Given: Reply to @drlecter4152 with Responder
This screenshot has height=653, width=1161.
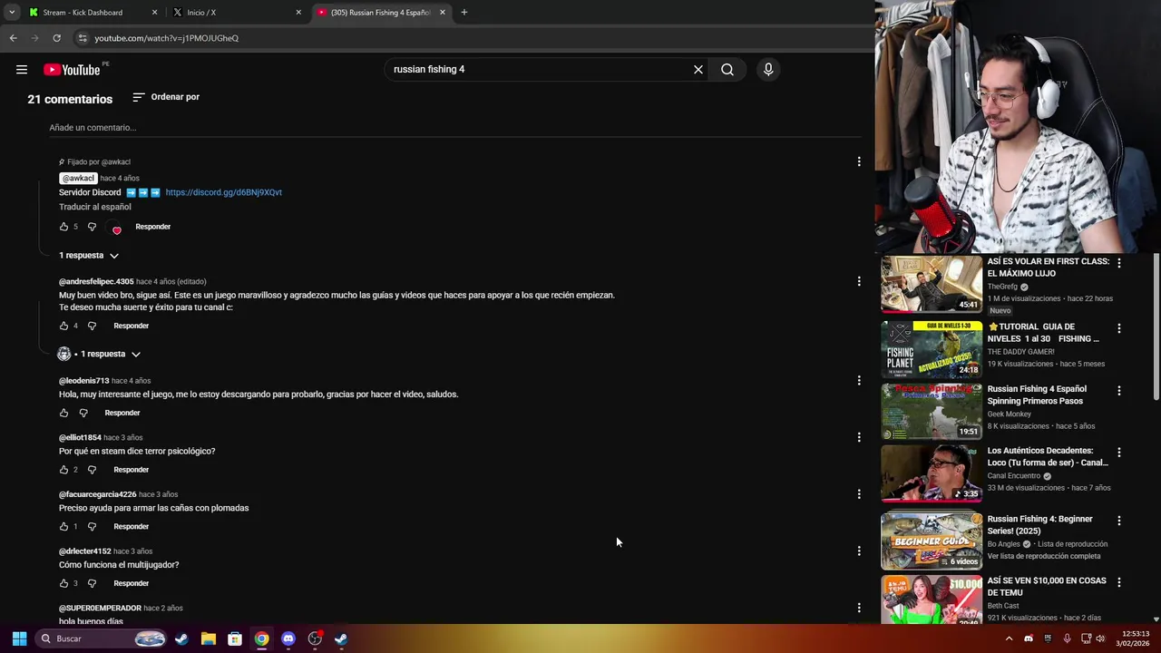Looking at the screenshot, I should point(132,583).
